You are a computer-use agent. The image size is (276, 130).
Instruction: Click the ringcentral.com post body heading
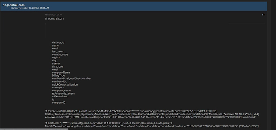[54, 18]
